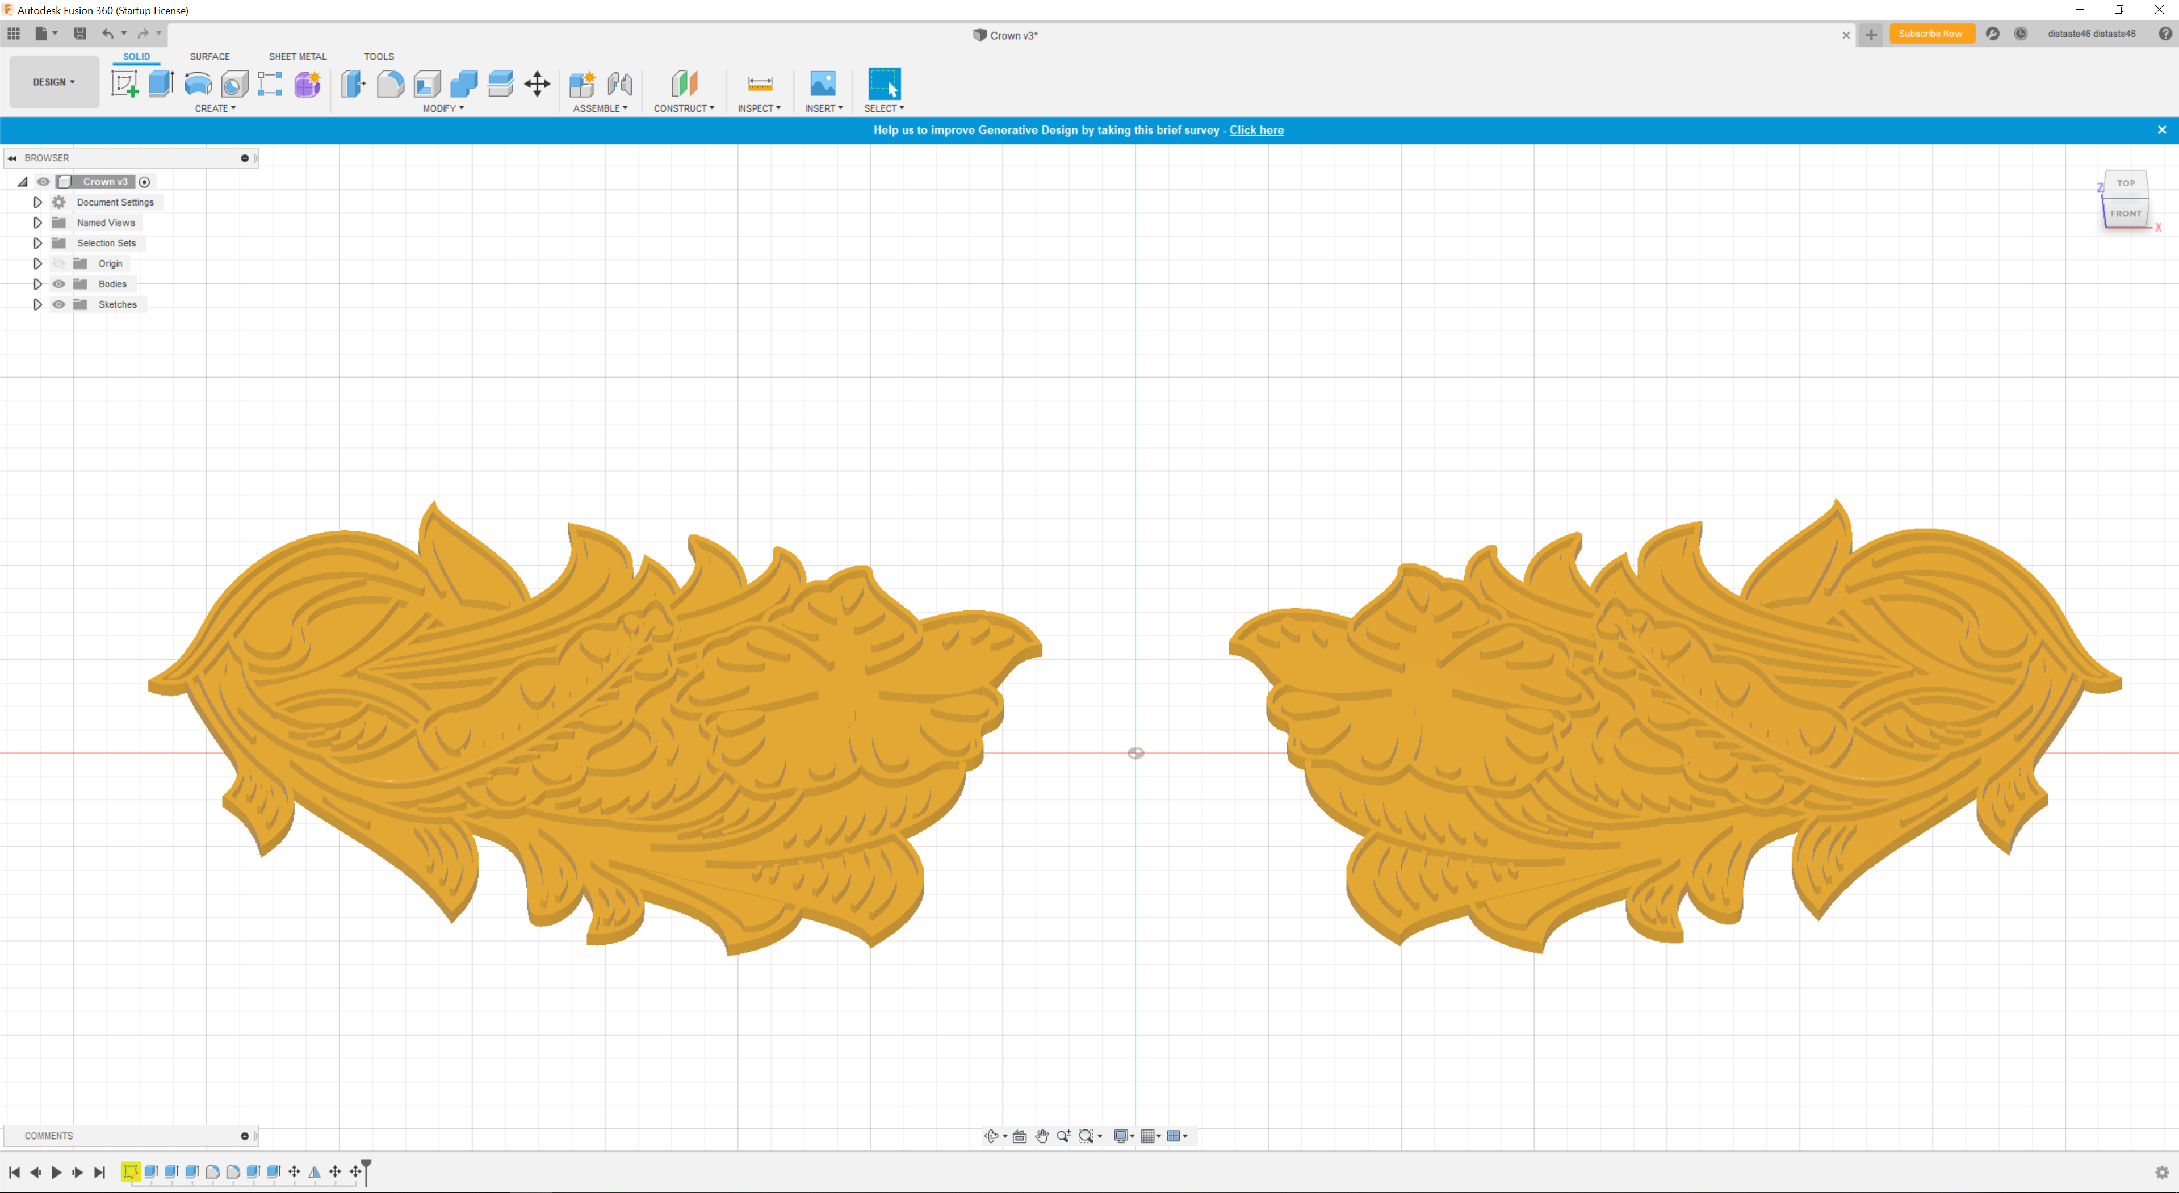Open the DESIGN workspace dropdown
Image resolution: width=2179 pixels, height=1193 pixels.
54,82
